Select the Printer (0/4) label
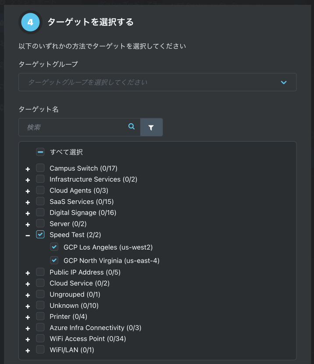 68,317
